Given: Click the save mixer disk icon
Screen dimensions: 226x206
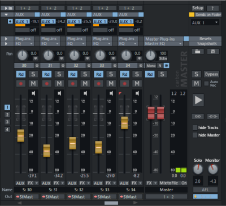Looking at the screenshot, I should tap(213, 51).
